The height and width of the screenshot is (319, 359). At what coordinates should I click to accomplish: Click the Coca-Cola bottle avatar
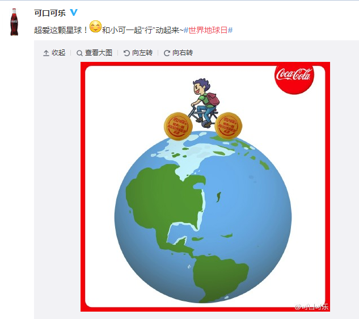click(x=14, y=22)
